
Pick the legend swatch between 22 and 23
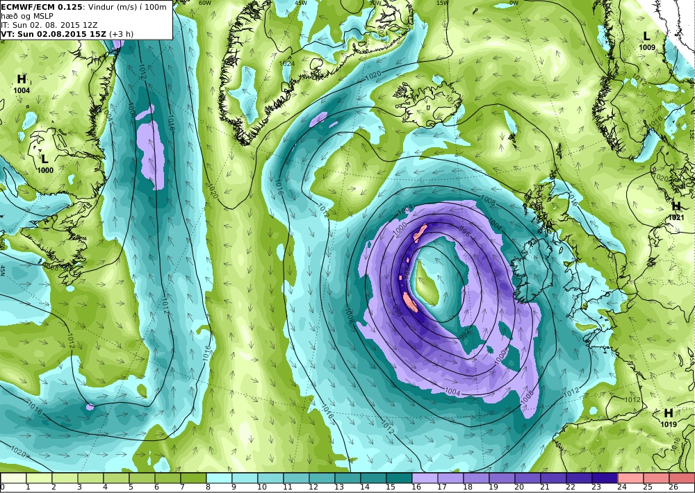point(579,478)
